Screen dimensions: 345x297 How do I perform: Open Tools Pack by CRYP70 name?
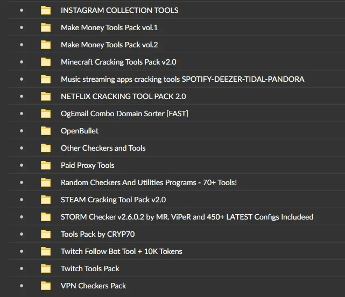[97, 234]
